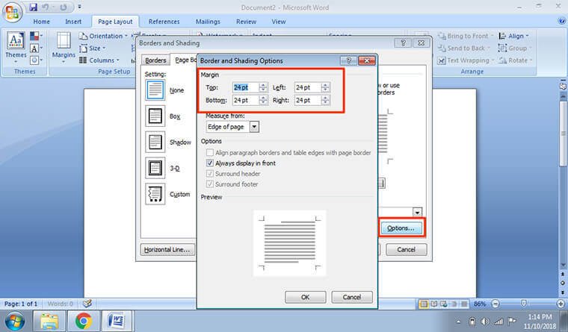The image size is (568, 332).
Task: Switch to Web Layout view icon
Action: pos(444,304)
